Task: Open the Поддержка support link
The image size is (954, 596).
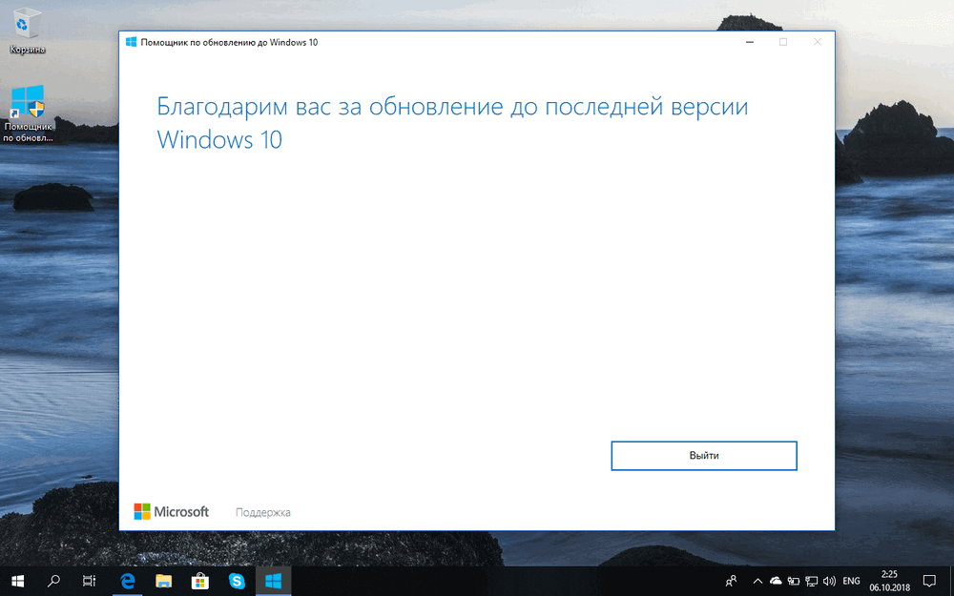Action: coord(263,511)
